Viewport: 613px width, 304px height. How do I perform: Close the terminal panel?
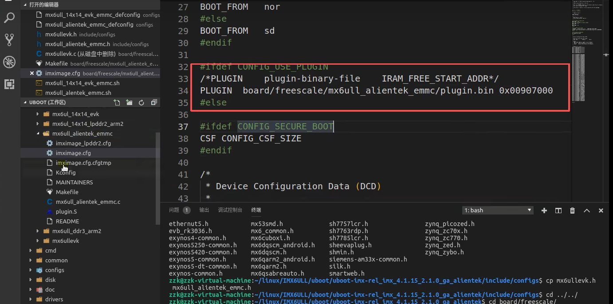(x=601, y=210)
